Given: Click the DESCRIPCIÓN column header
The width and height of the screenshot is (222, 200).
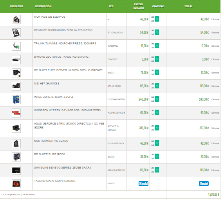Looking at the screenshot, I should 43,6.
